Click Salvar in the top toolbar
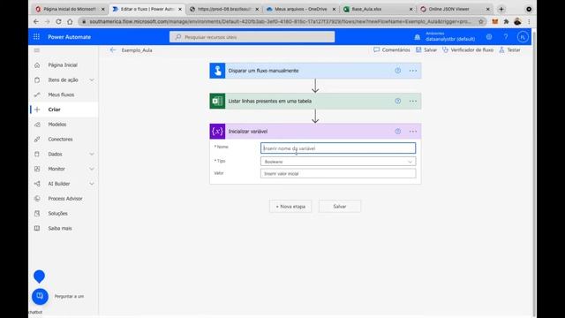Image resolution: width=565 pixels, height=318 pixels. pos(426,49)
